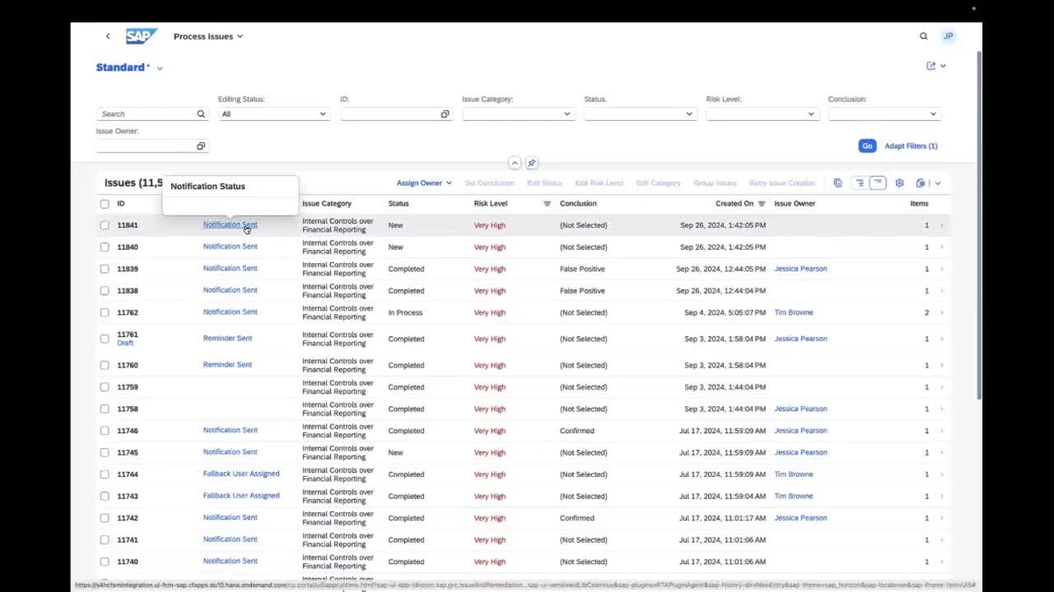Open the table settings gear icon
This screenshot has width=1054, height=592.
point(899,182)
